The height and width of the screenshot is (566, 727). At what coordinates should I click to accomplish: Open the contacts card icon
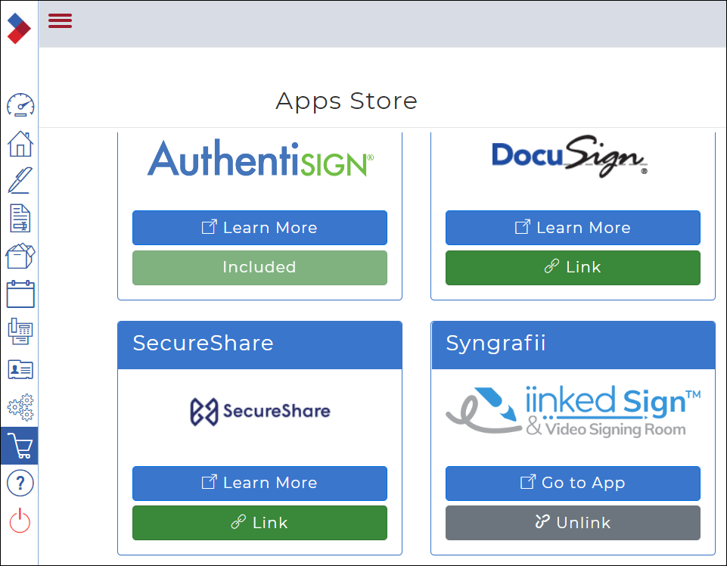(20, 369)
